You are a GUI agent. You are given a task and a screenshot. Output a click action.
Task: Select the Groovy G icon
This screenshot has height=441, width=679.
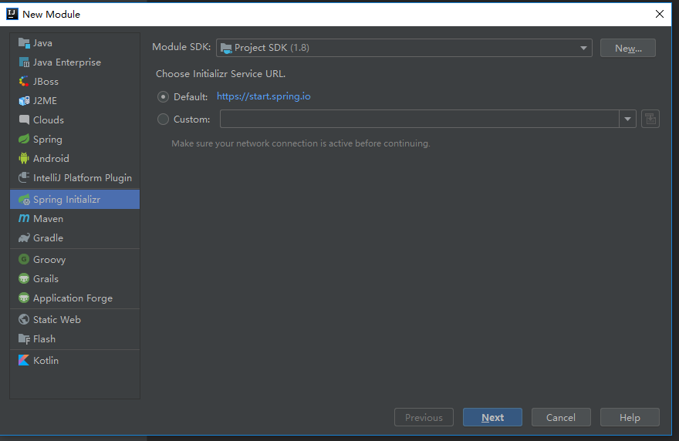(24, 259)
